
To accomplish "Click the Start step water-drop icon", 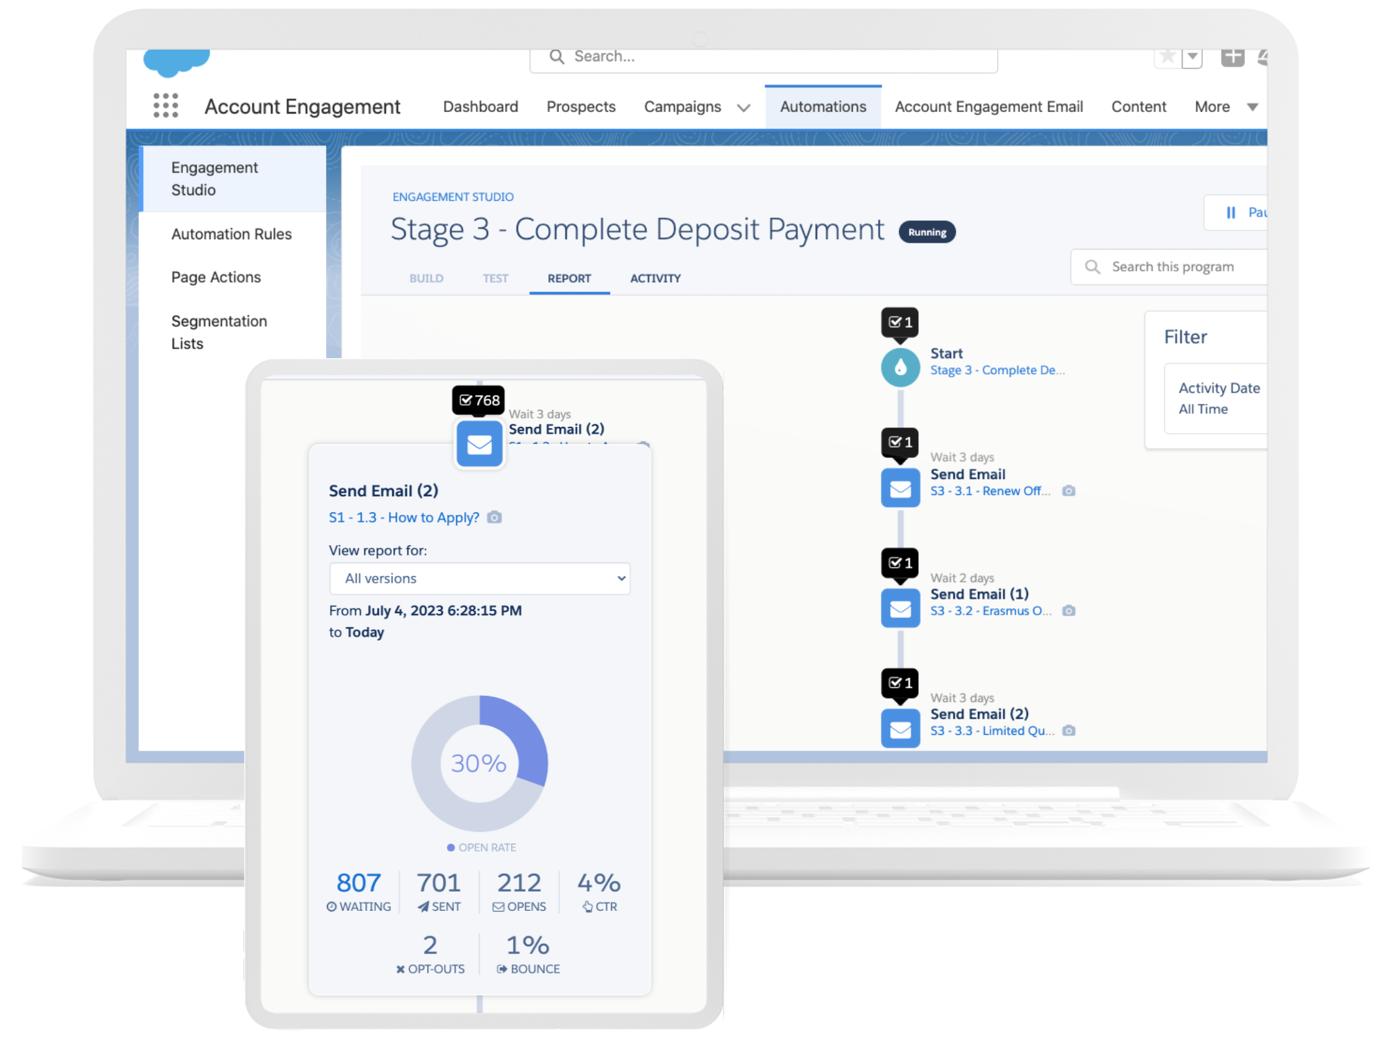I will pos(900,367).
